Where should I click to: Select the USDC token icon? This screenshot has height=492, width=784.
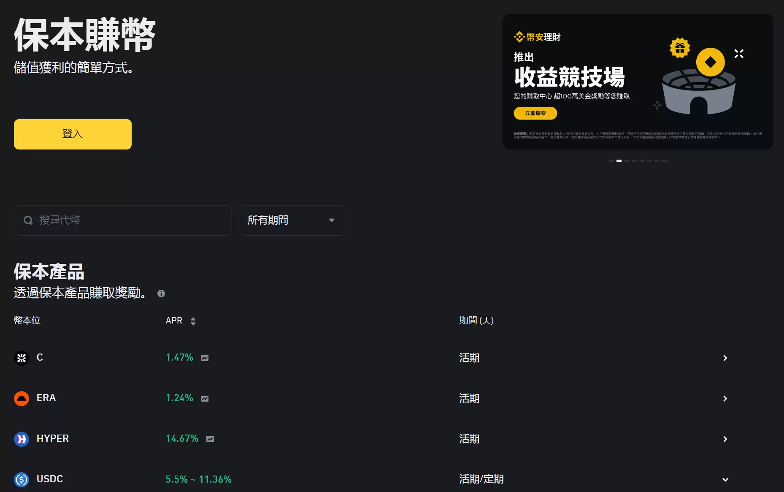(x=21, y=479)
